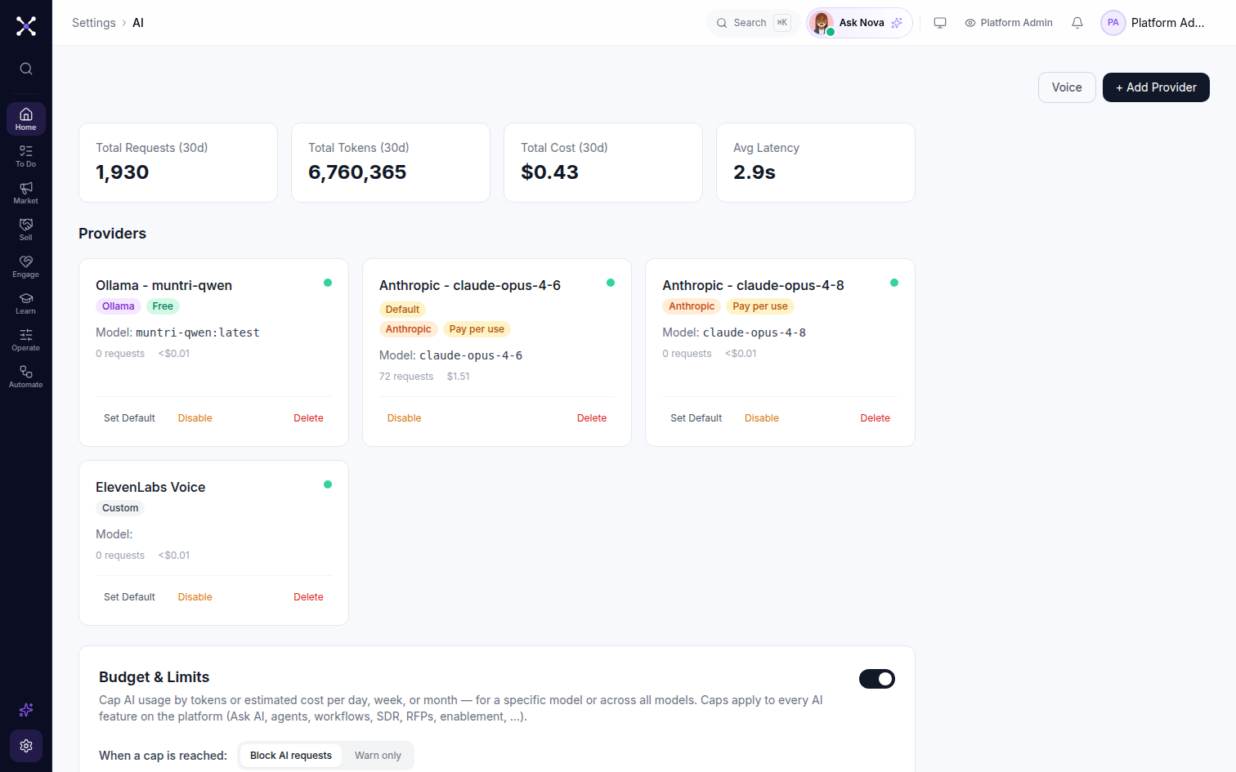
Task: Click the PA user avatar
Action: point(1113,23)
